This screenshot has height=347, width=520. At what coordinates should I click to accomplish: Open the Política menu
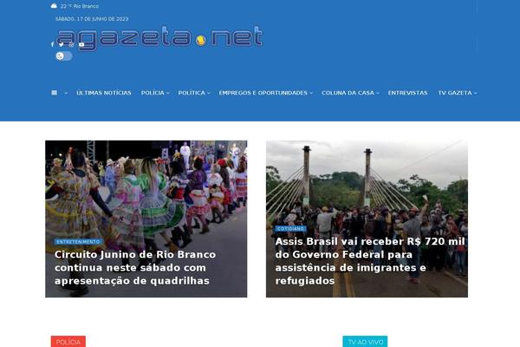[x=192, y=93]
